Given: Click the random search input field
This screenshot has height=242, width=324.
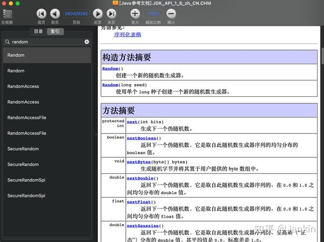Looking at the screenshot, I should (47, 42).
